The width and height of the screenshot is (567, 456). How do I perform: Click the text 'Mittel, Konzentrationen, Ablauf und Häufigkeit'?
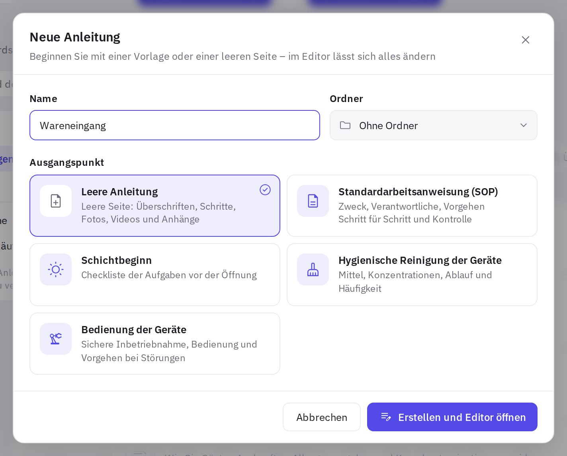coord(415,282)
